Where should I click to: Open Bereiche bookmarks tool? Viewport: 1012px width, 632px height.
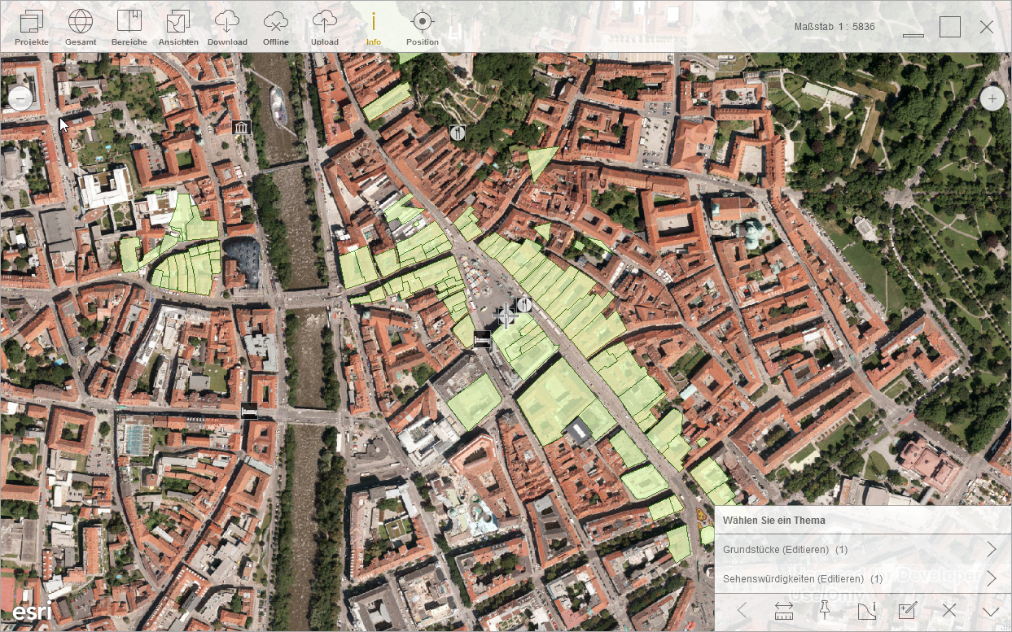129,27
